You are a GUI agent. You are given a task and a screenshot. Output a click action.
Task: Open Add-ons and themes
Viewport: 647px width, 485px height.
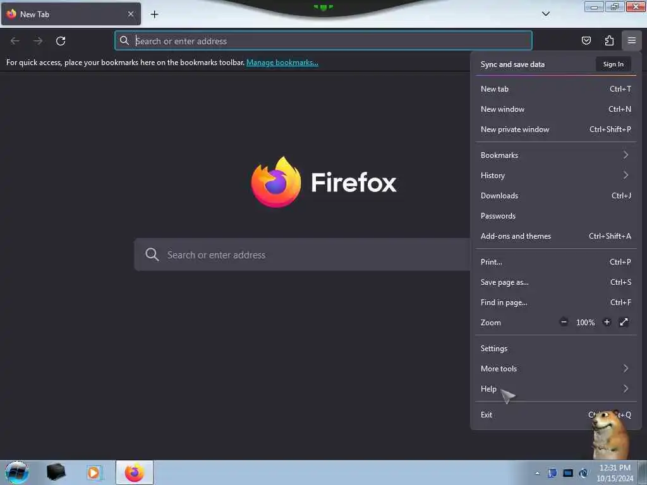click(x=556, y=236)
